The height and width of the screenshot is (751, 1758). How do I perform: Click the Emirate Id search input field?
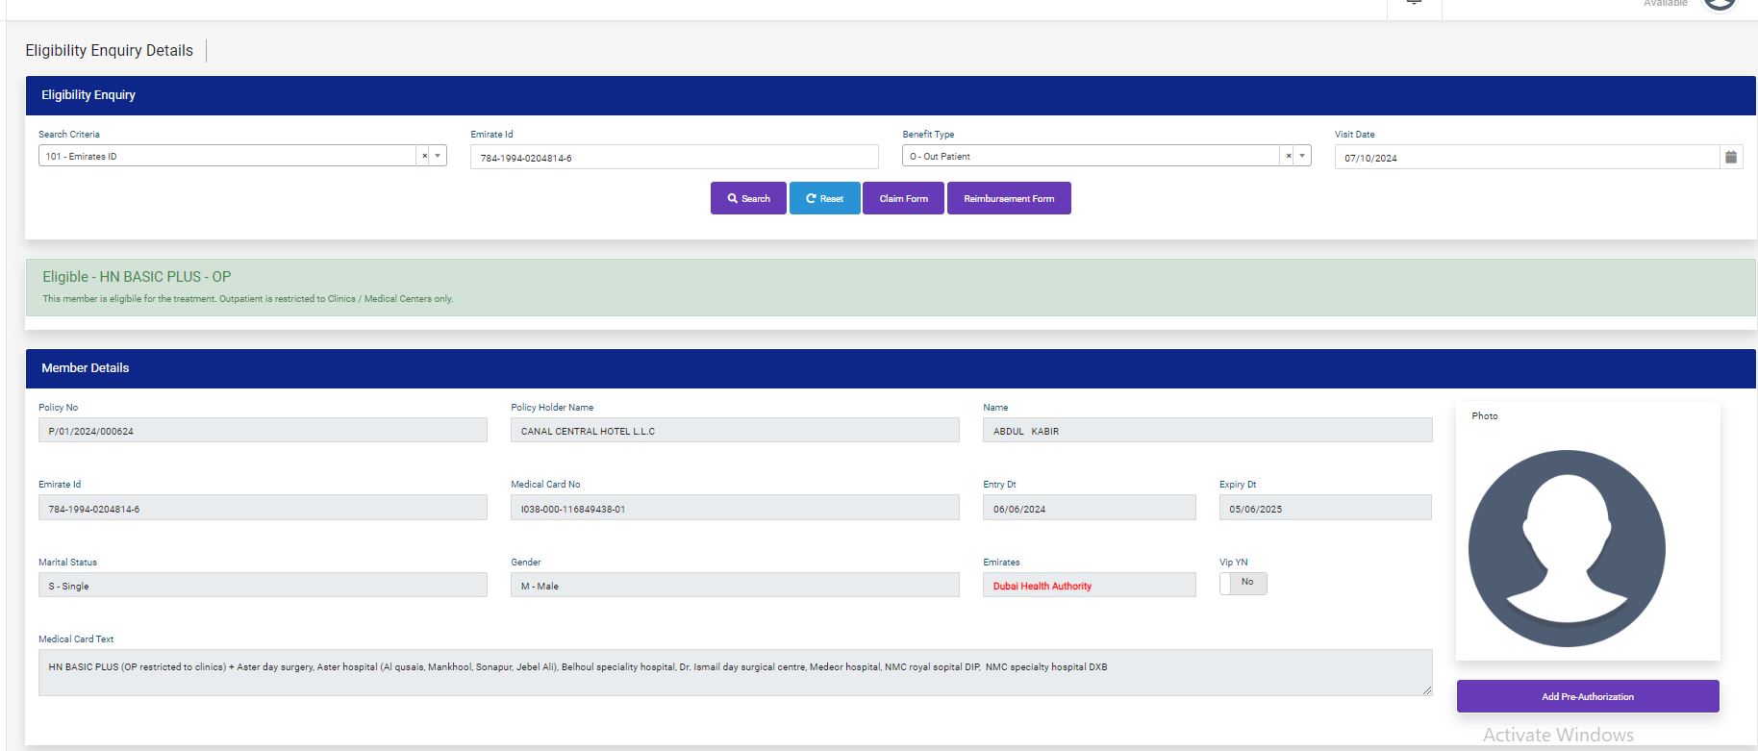coord(673,158)
